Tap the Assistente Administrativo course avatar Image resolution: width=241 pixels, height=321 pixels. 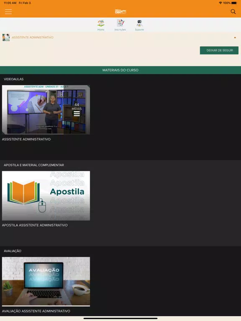pos(6,38)
